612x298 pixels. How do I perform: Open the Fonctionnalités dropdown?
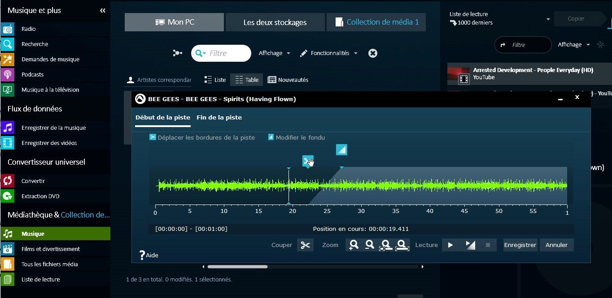pos(329,53)
